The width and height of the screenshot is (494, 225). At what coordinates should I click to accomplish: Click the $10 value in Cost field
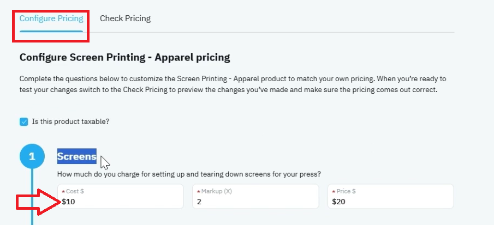[x=69, y=202]
